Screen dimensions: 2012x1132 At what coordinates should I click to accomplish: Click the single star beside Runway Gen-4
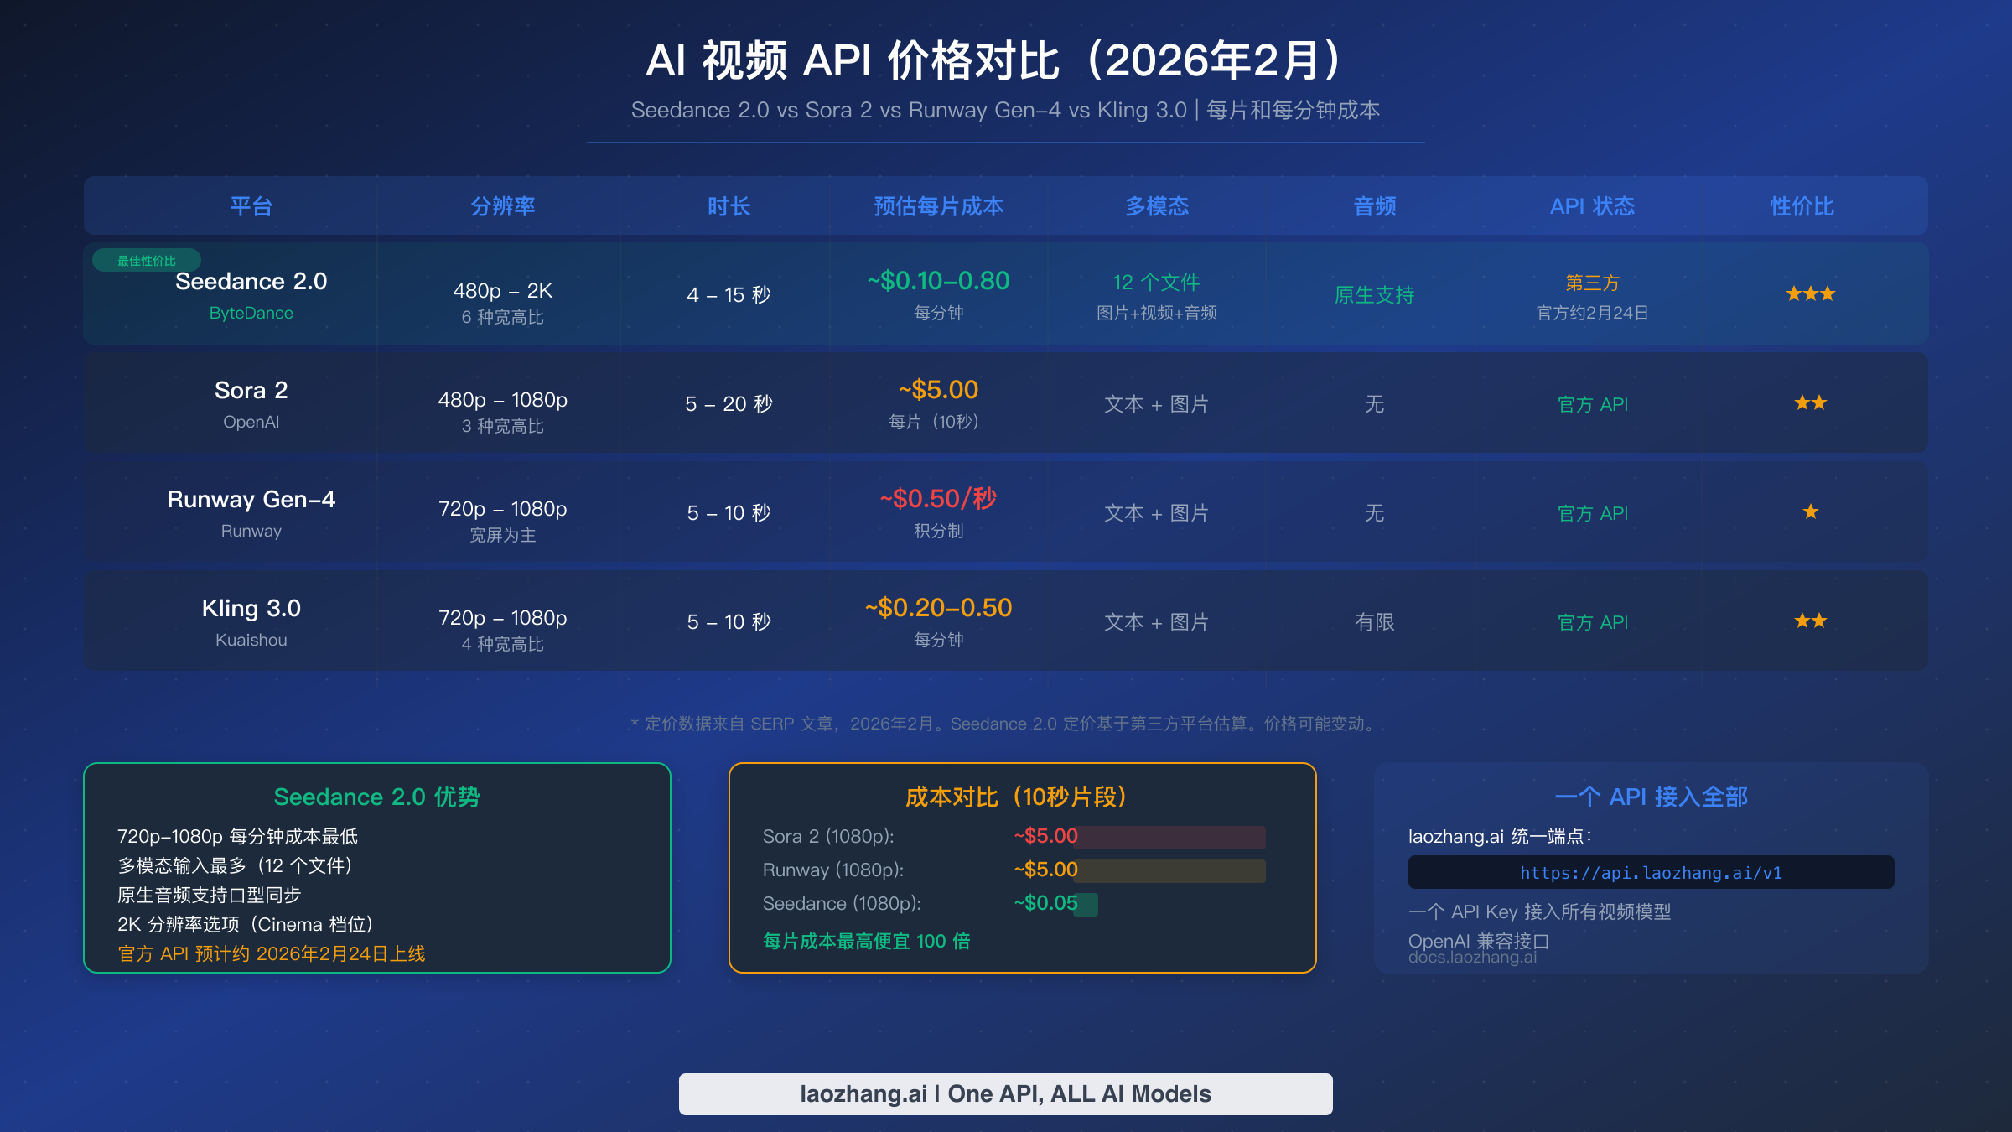(1809, 511)
